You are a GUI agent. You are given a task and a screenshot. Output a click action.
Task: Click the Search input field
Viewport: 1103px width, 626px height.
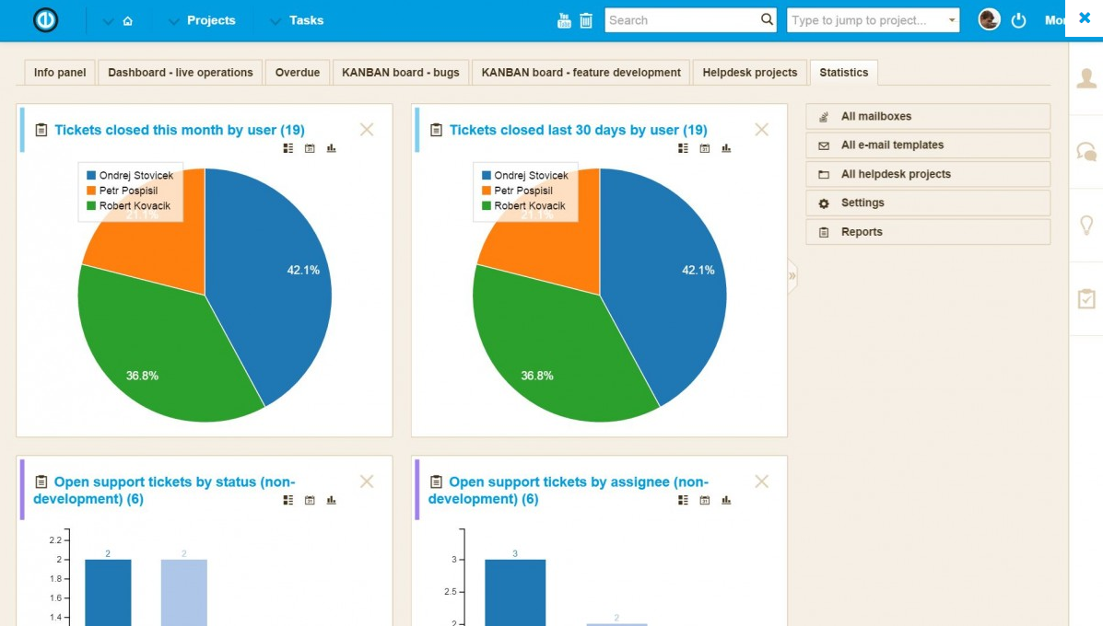[682, 20]
